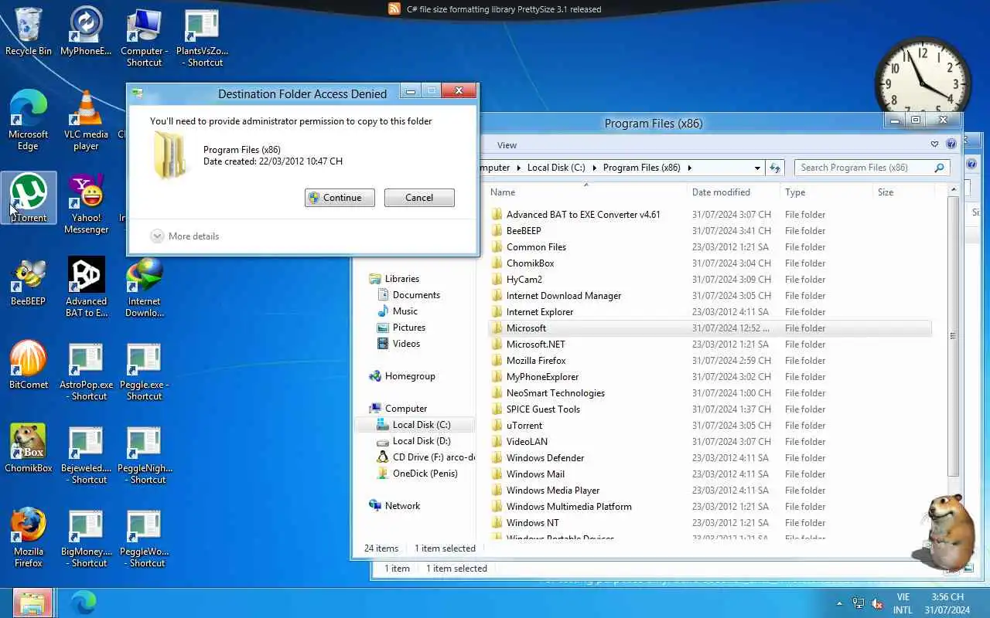Select Peggle.exe shortcut on desktop
The image size is (990, 618).
point(144,370)
